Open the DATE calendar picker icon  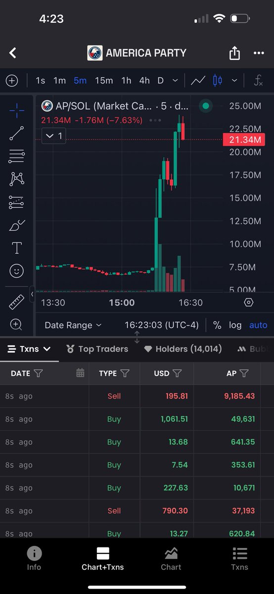pyautogui.click(x=80, y=373)
